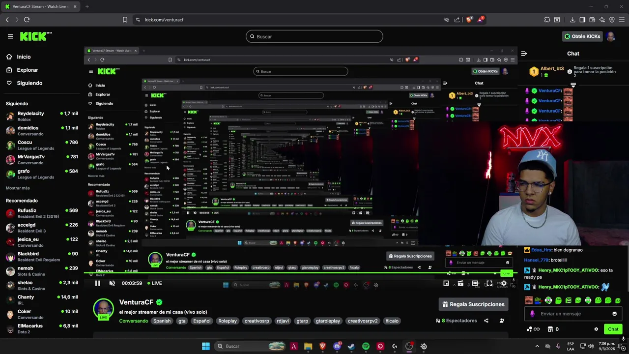Viewport: 629px width, 354px height.
Task: Open Rufus5z recommended channel
Action: pyautogui.click(x=41, y=213)
